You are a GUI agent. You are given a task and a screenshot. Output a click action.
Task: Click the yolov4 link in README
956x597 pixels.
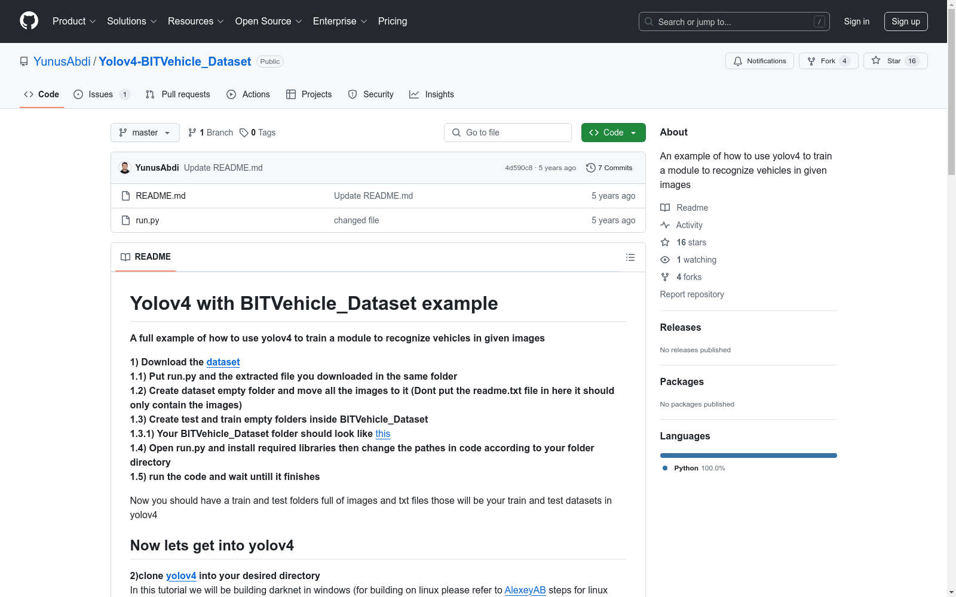click(x=181, y=576)
